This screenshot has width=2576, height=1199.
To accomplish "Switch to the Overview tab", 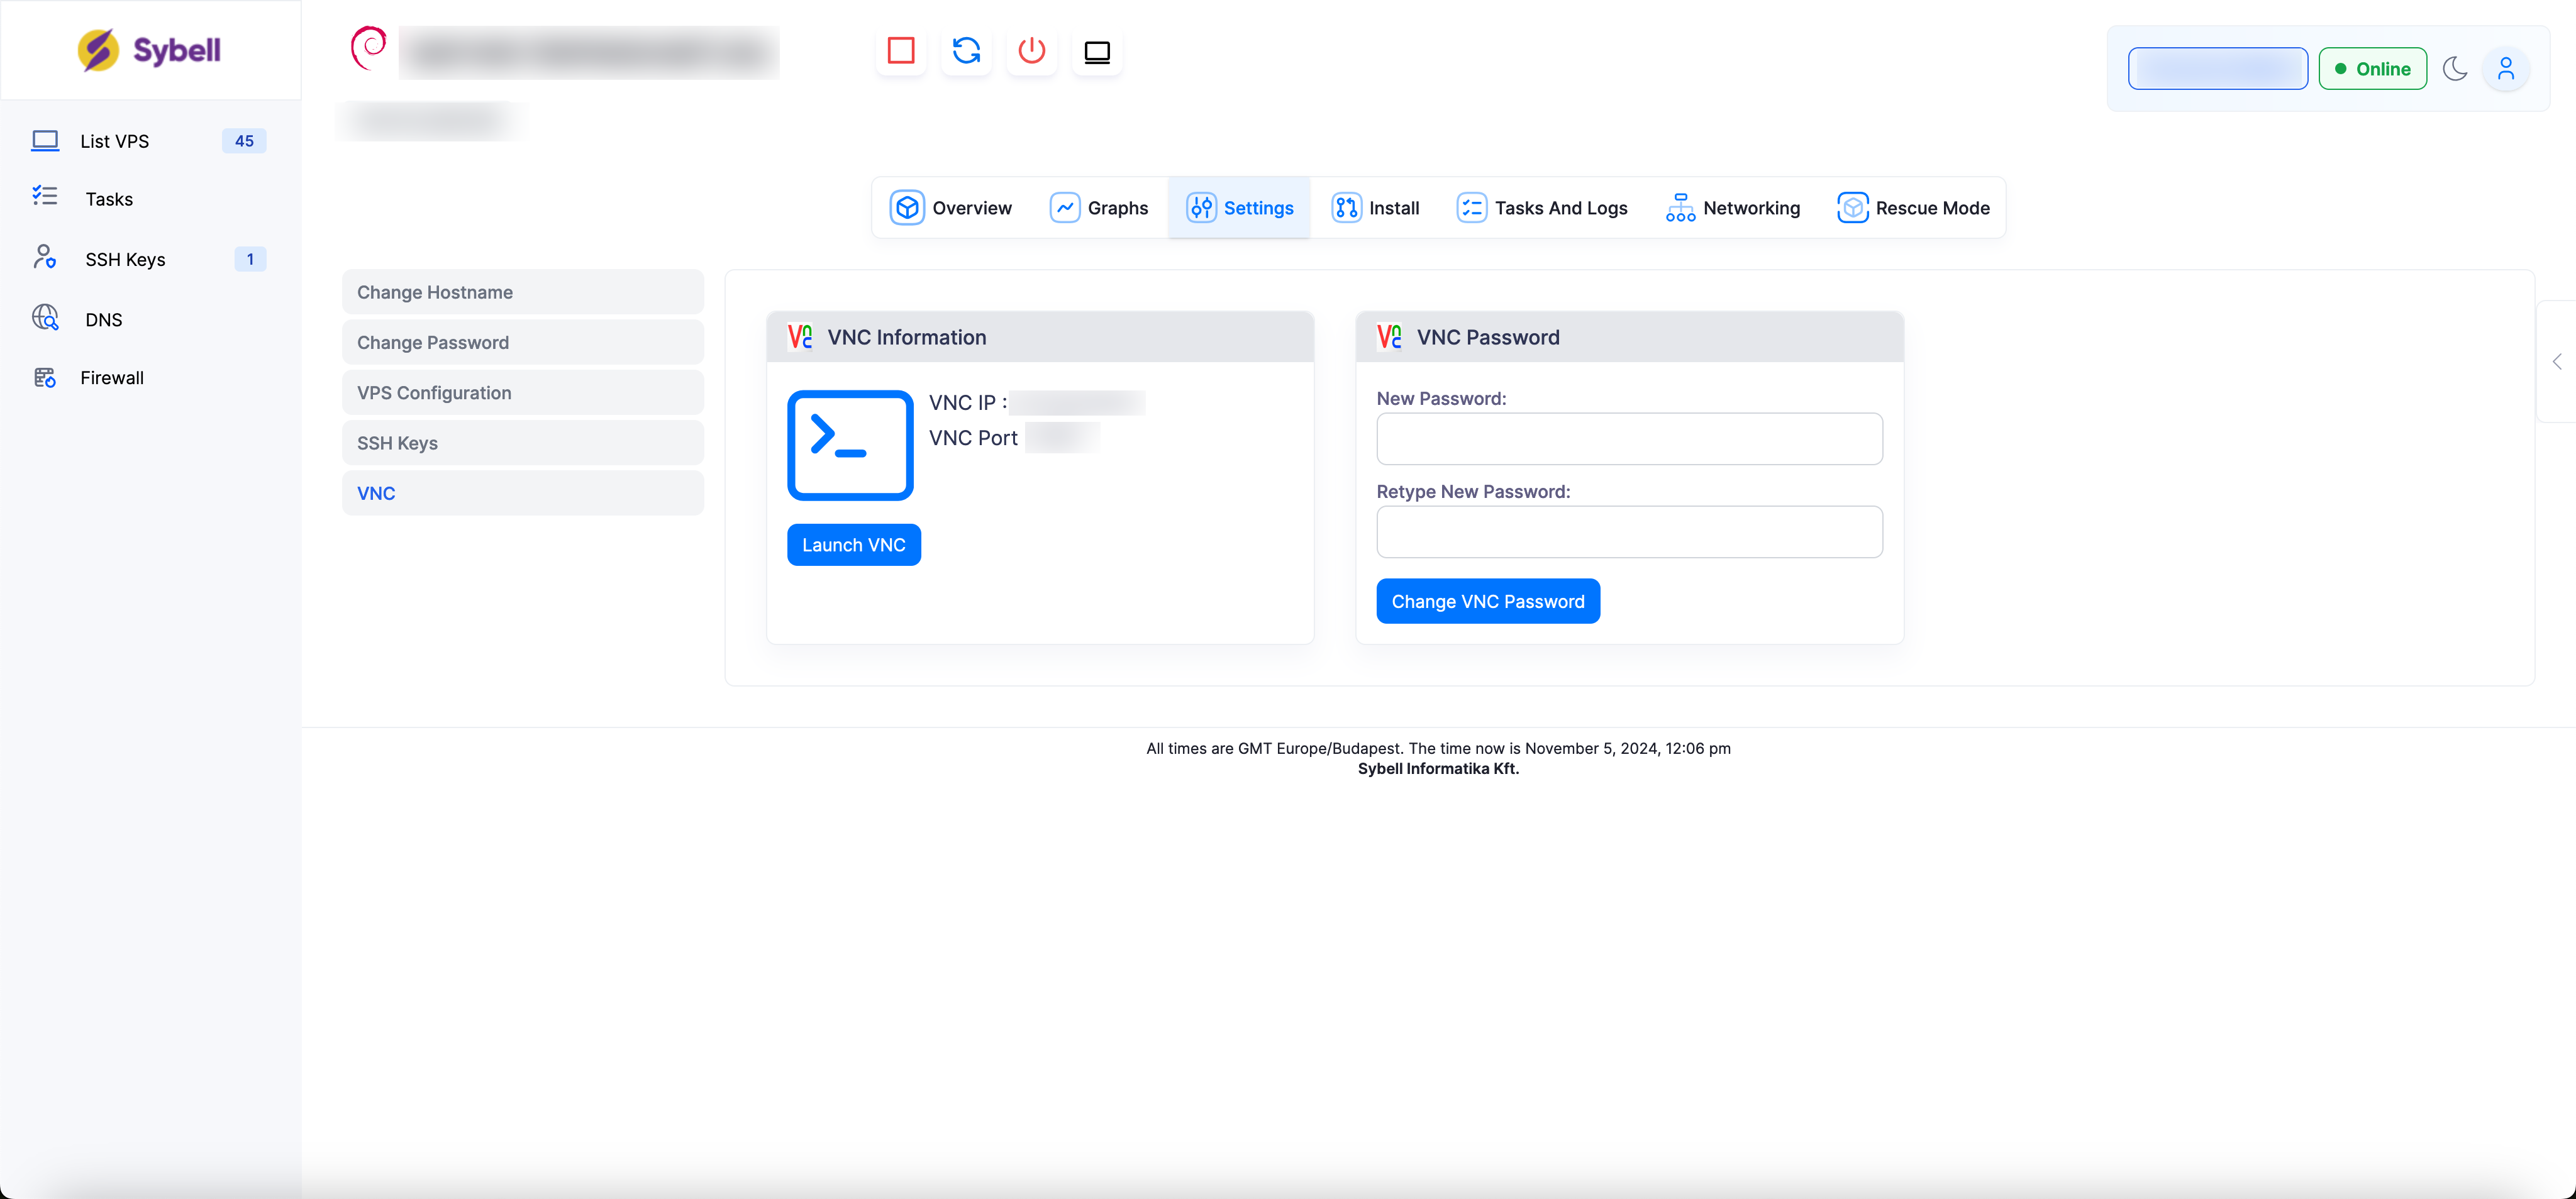I will [951, 208].
